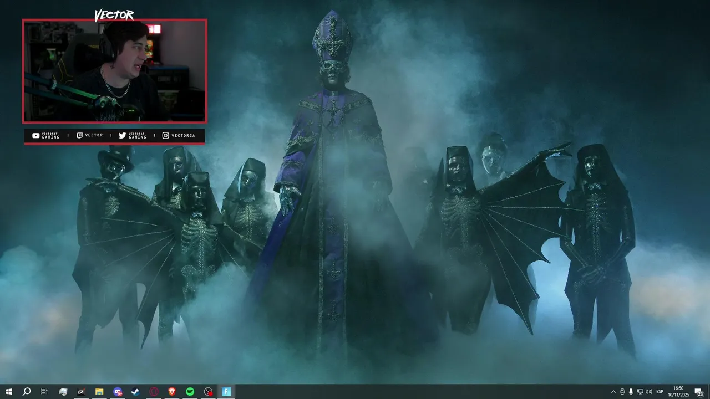Viewport: 710px width, 399px height.
Task: Click the Meet Now camera tray icon
Action: (622, 392)
